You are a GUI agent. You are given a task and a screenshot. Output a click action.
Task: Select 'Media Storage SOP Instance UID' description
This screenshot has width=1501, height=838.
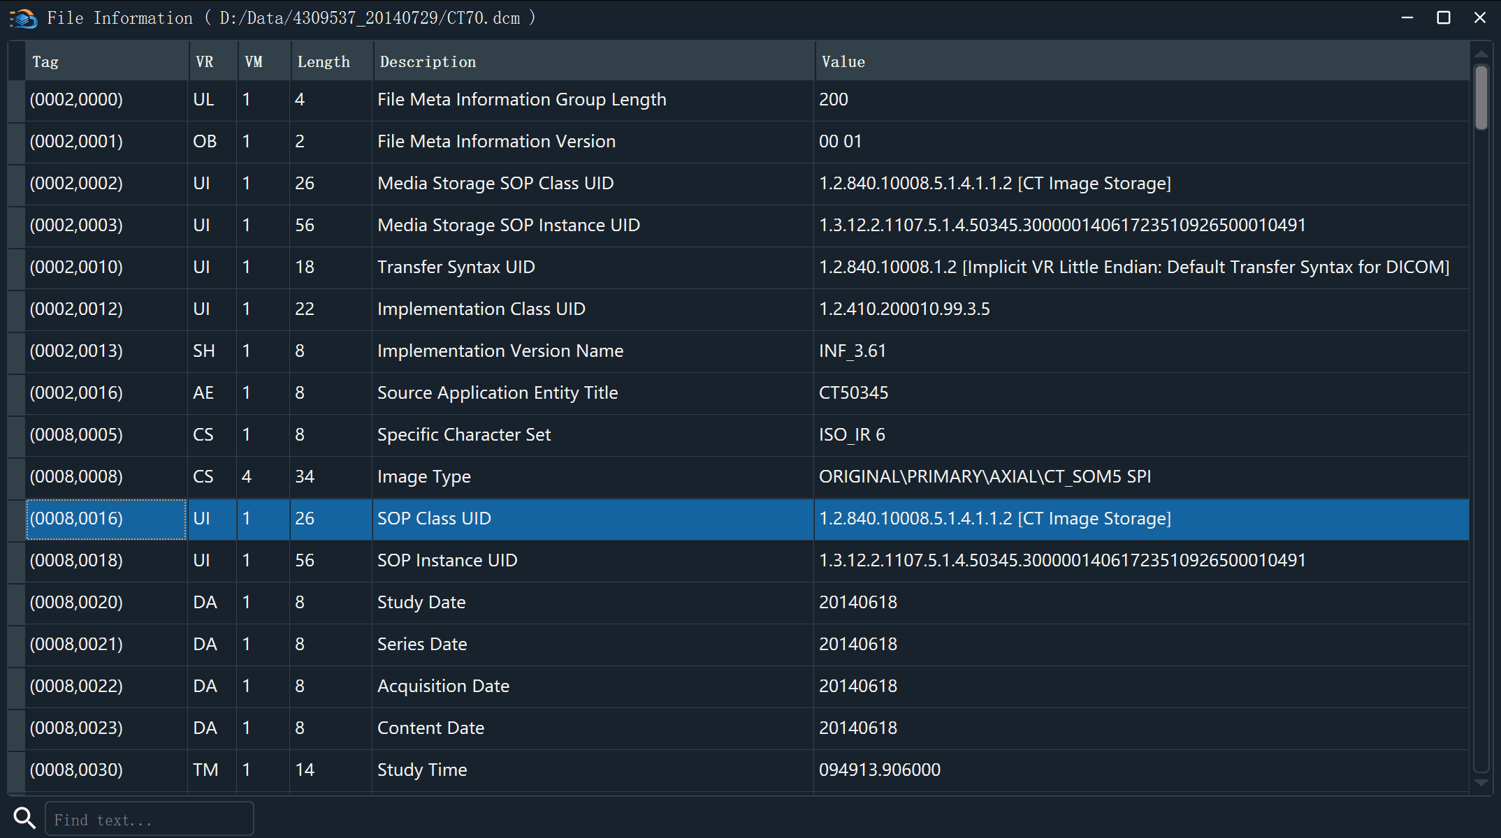(x=593, y=226)
